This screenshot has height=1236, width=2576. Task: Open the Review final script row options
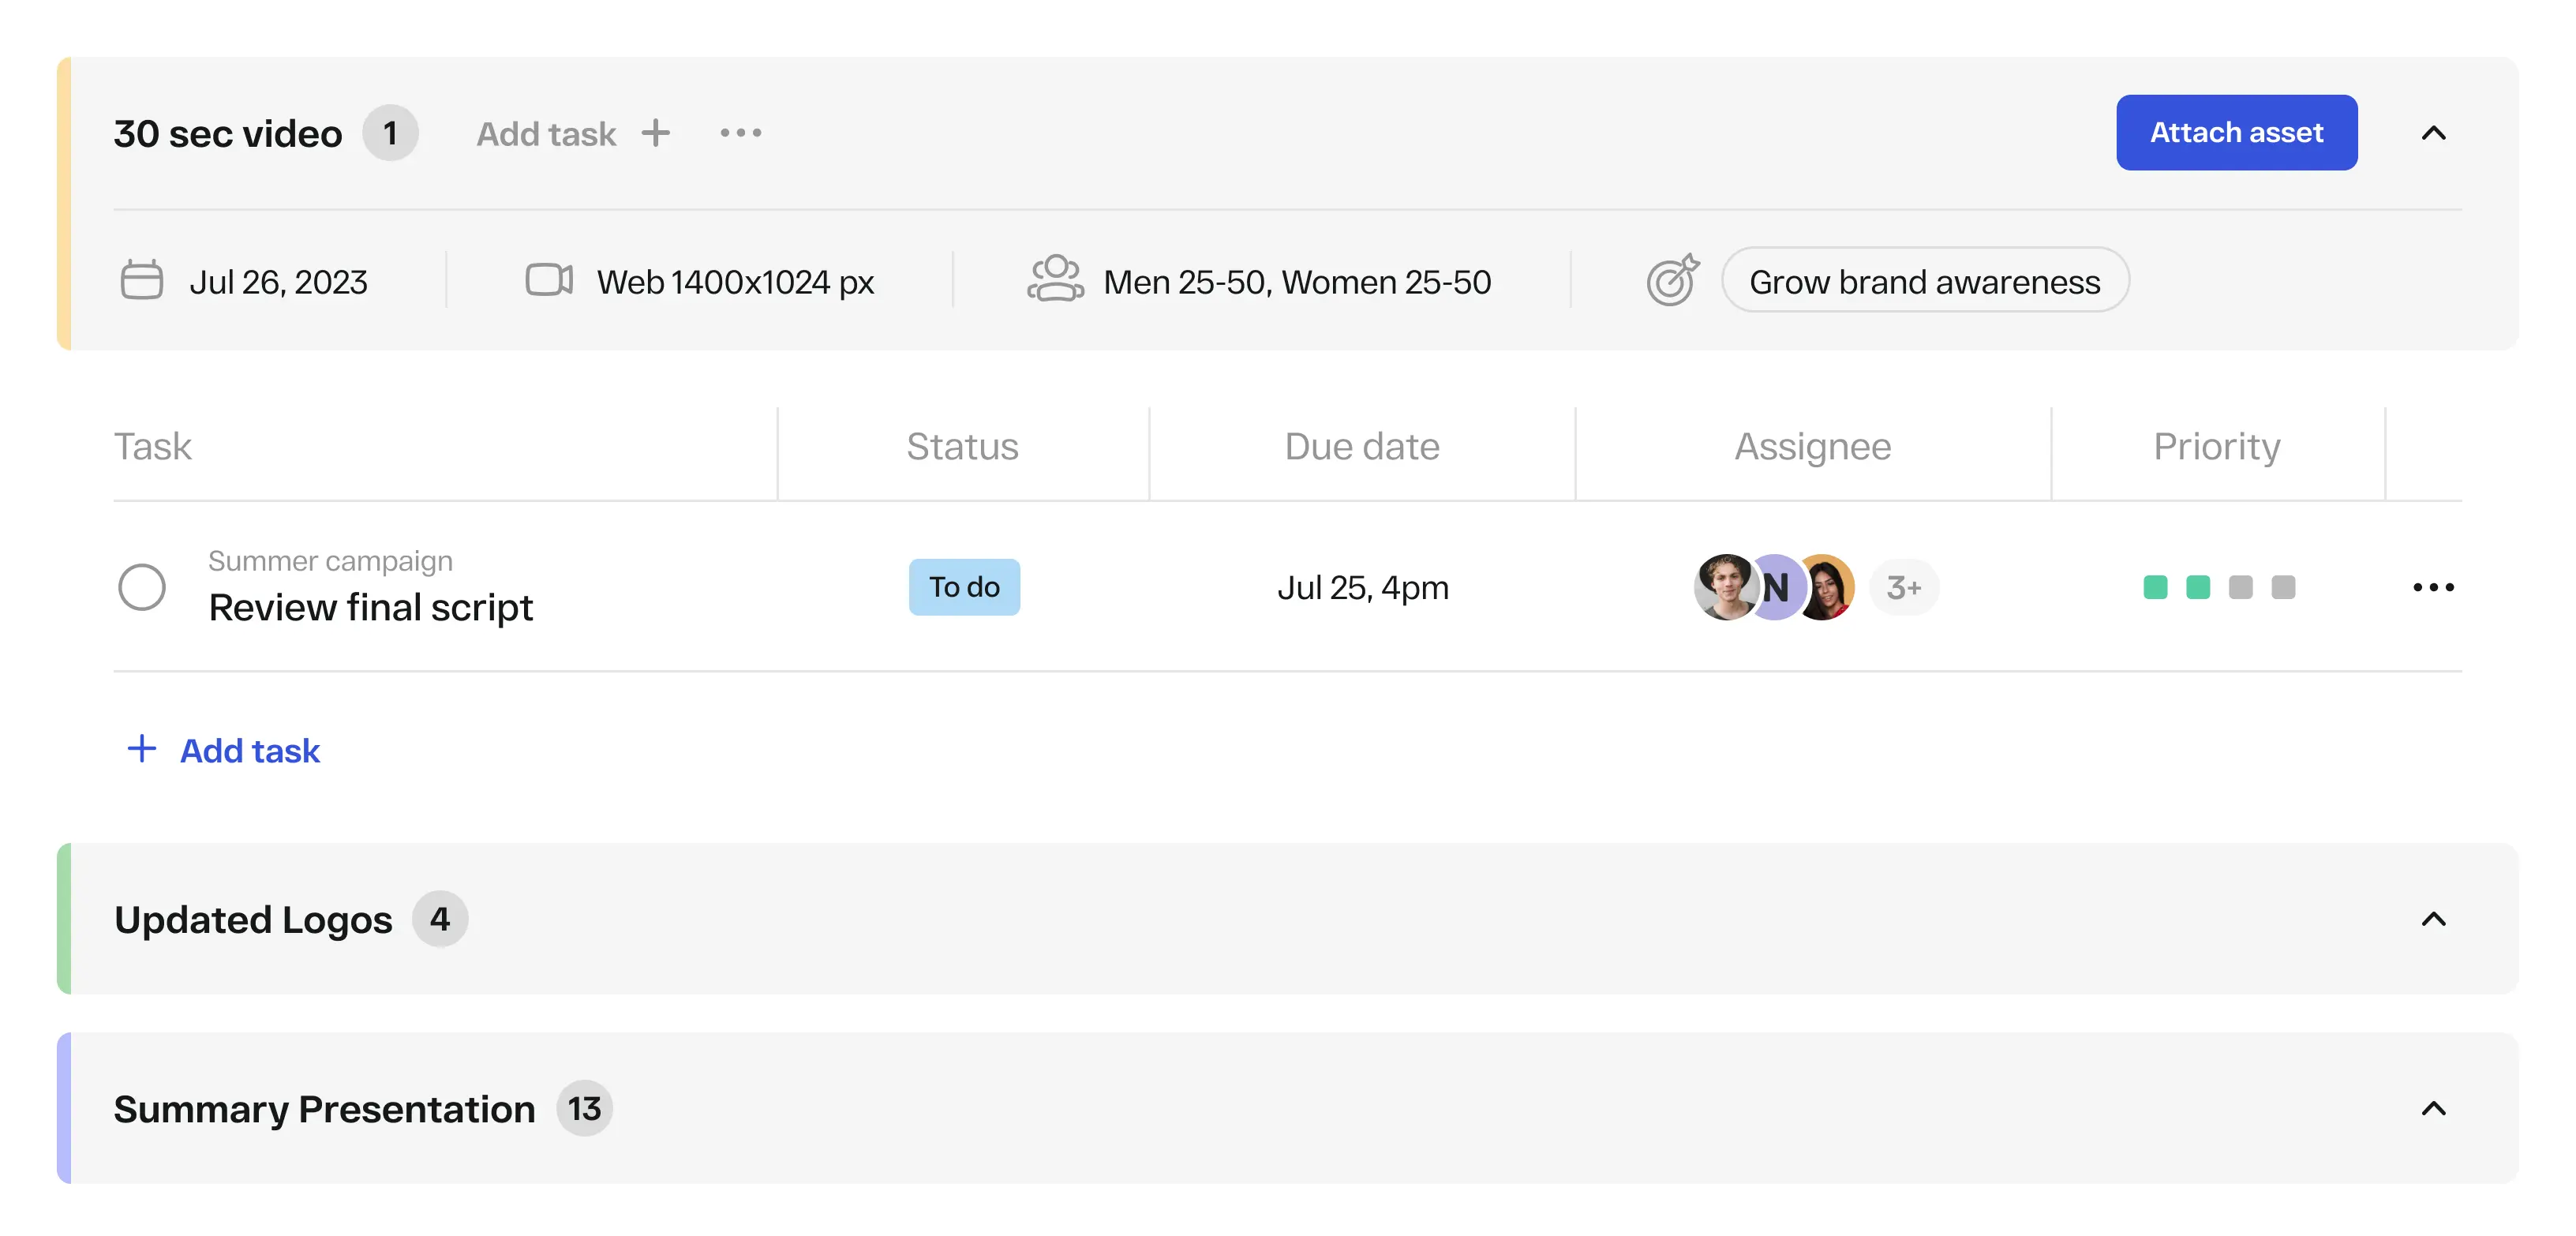2432,587
